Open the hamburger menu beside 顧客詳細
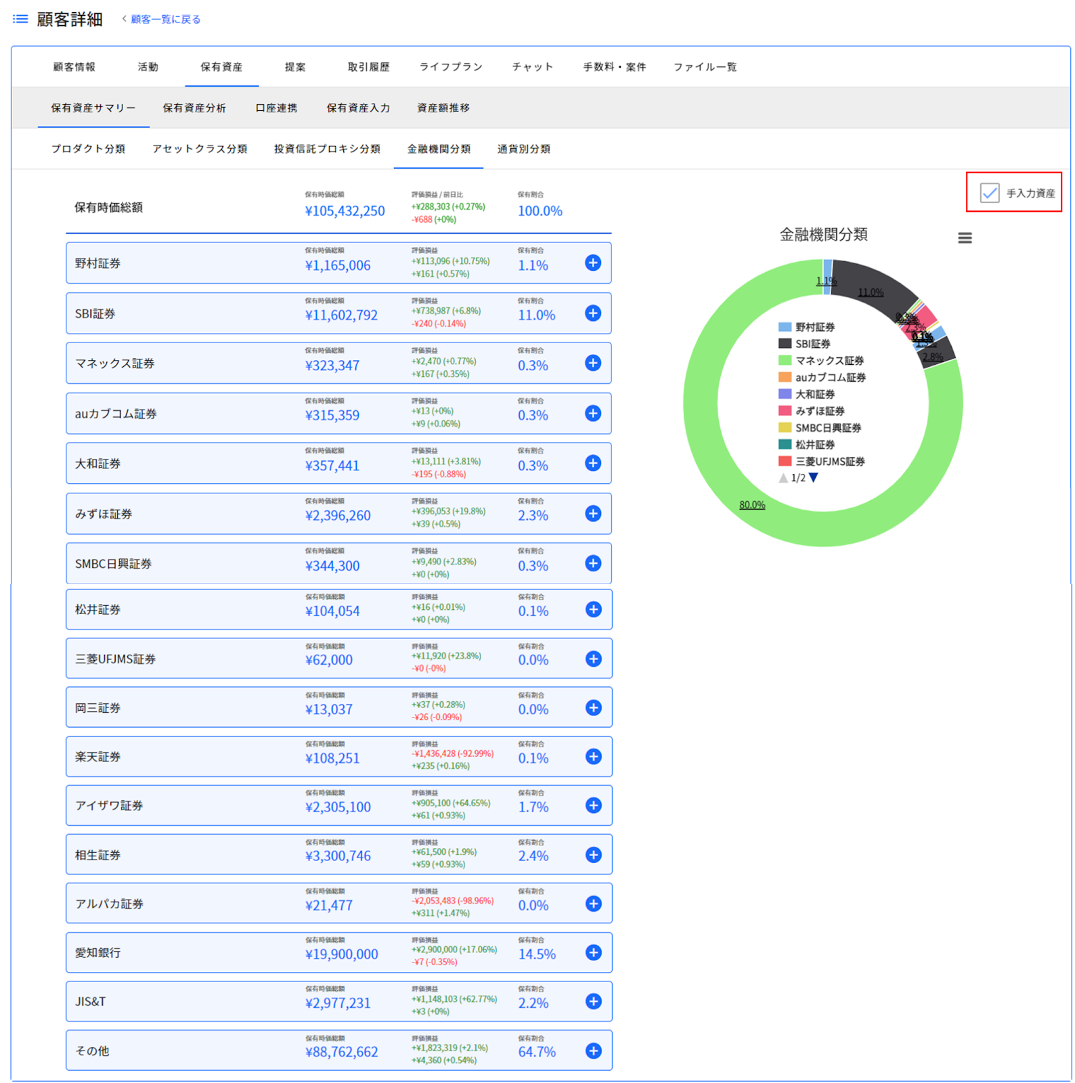 tap(20, 19)
